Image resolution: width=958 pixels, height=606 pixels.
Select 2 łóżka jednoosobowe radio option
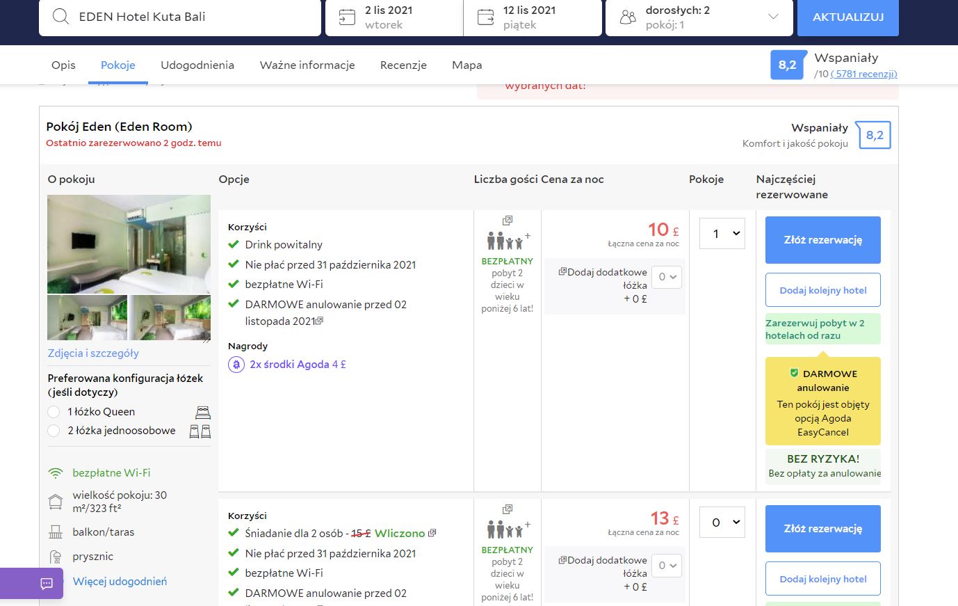pos(54,431)
